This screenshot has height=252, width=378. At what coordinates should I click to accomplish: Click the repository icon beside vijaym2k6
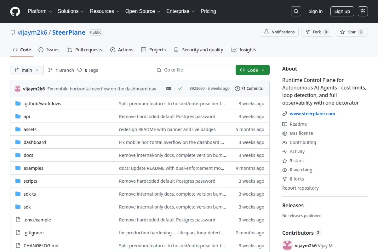point(13,32)
